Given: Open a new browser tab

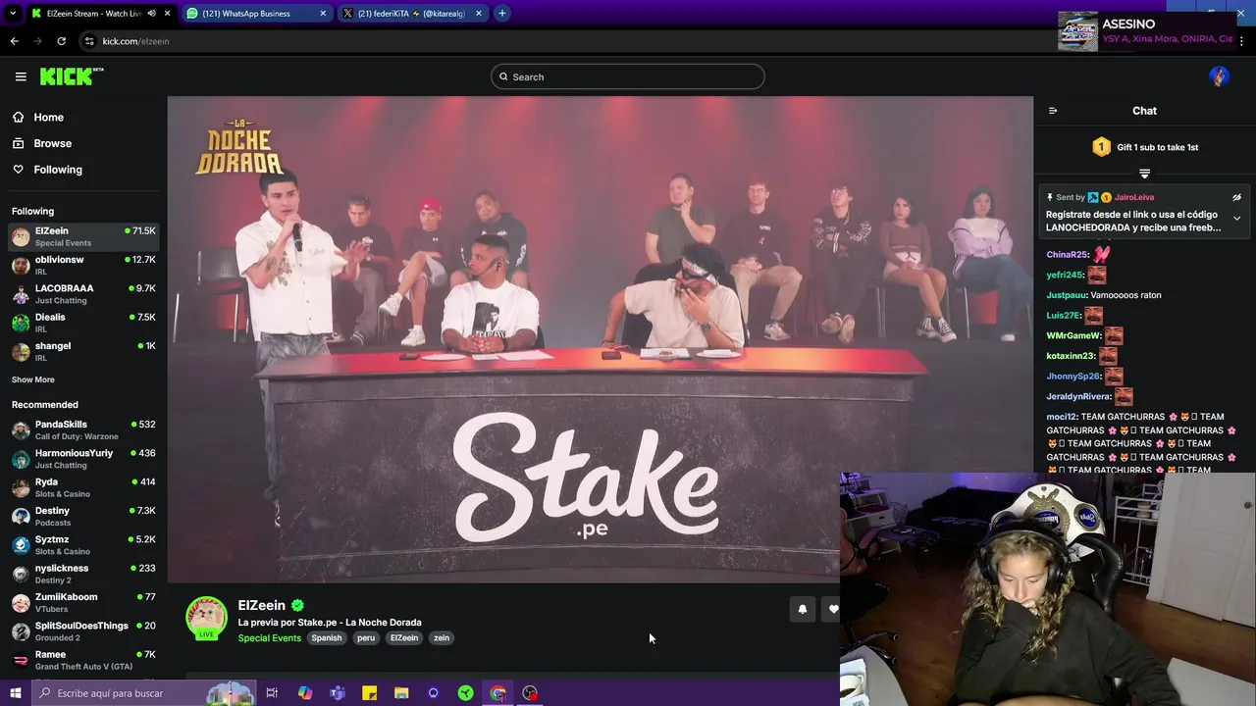Looking at the screenshot, I should pos(501,14).
